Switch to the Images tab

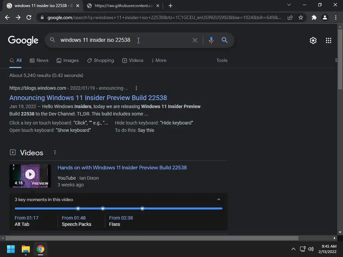click(68, 61)
